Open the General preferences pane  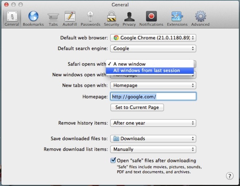point(12,19)
